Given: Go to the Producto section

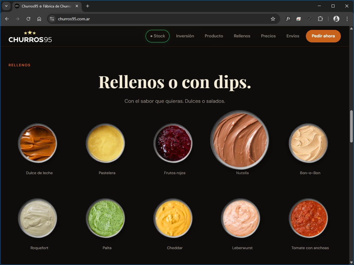Looking at the screenshot, I should tap(214, 36).
